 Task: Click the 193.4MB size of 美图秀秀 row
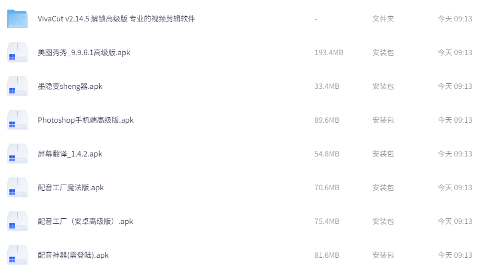329,52
